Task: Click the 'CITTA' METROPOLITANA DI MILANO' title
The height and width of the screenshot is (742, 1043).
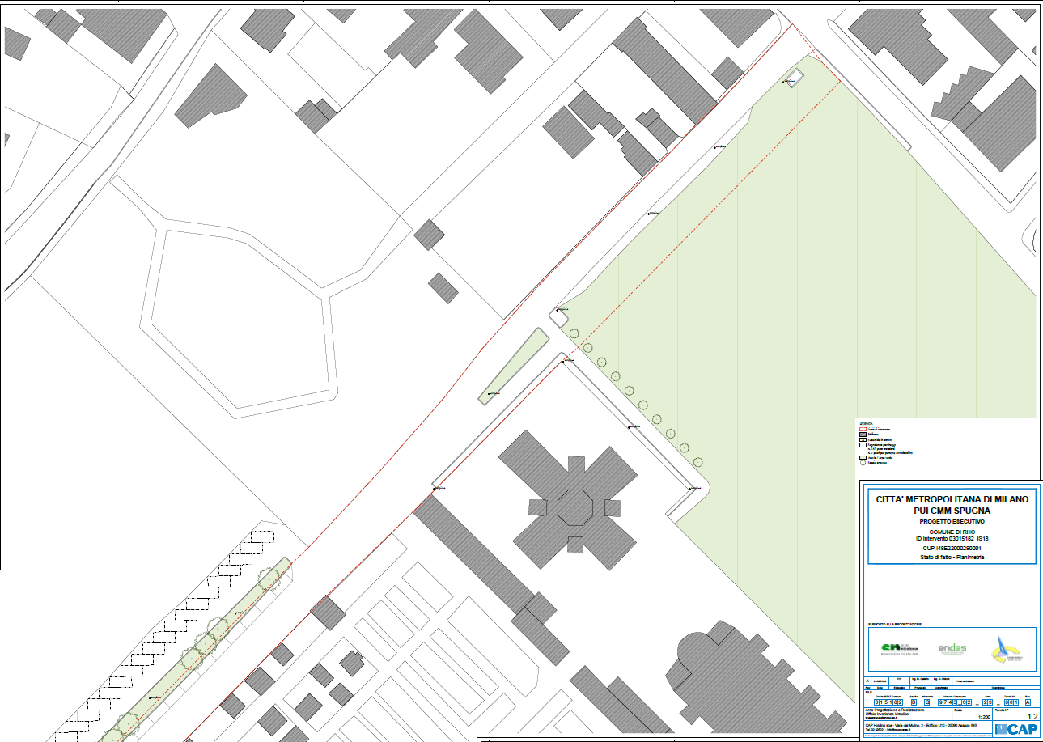Action: pos(951,499)
